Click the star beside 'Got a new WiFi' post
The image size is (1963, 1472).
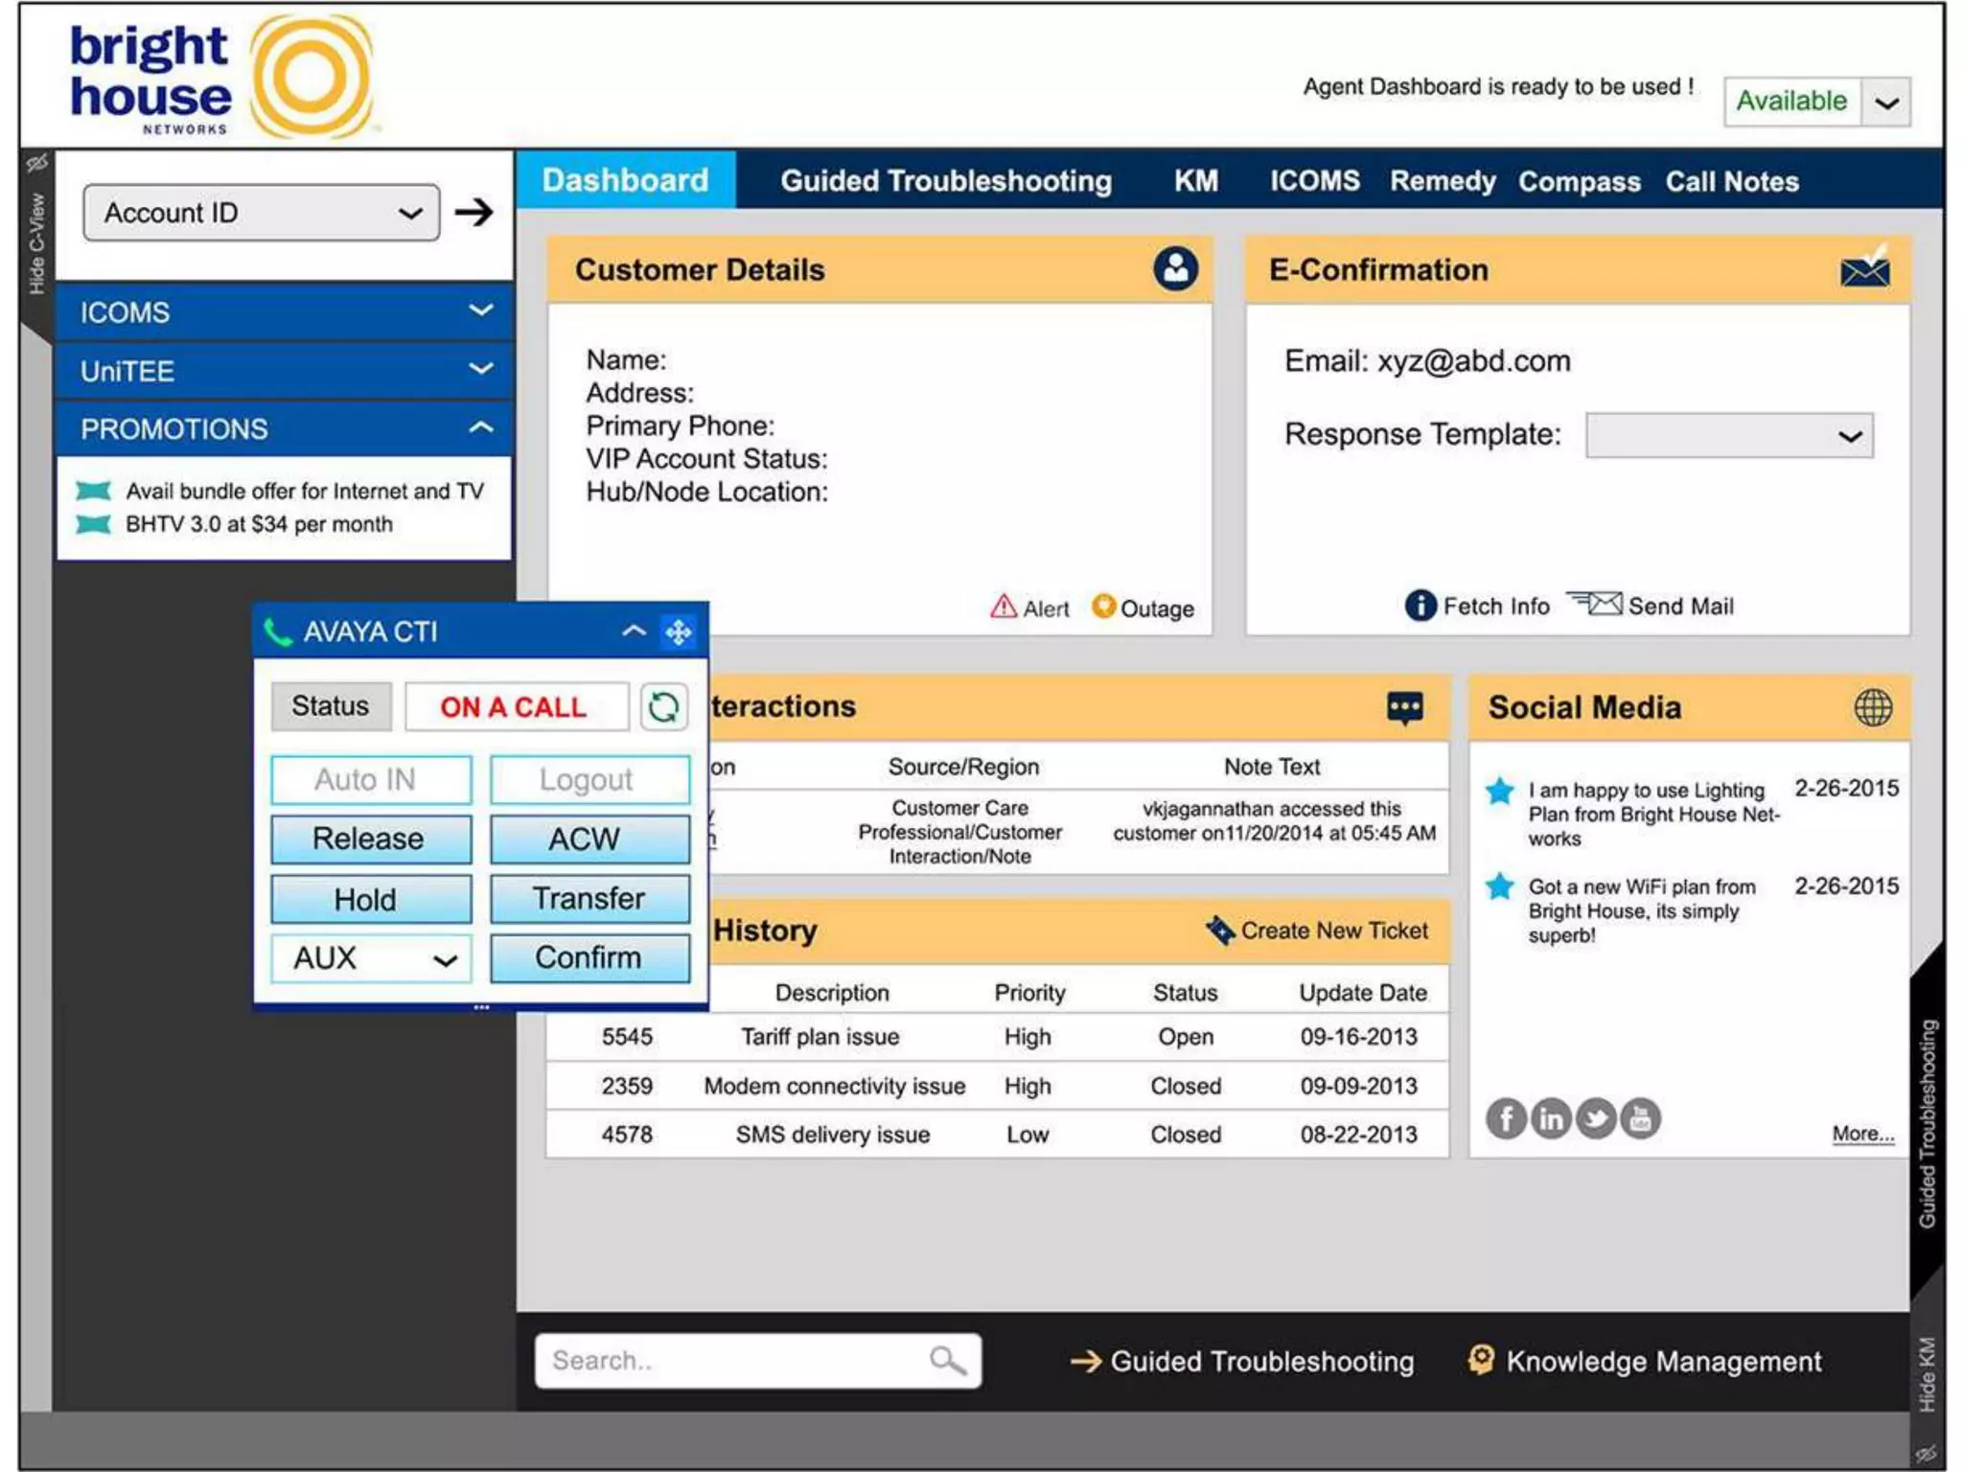tap(1500, 886)
